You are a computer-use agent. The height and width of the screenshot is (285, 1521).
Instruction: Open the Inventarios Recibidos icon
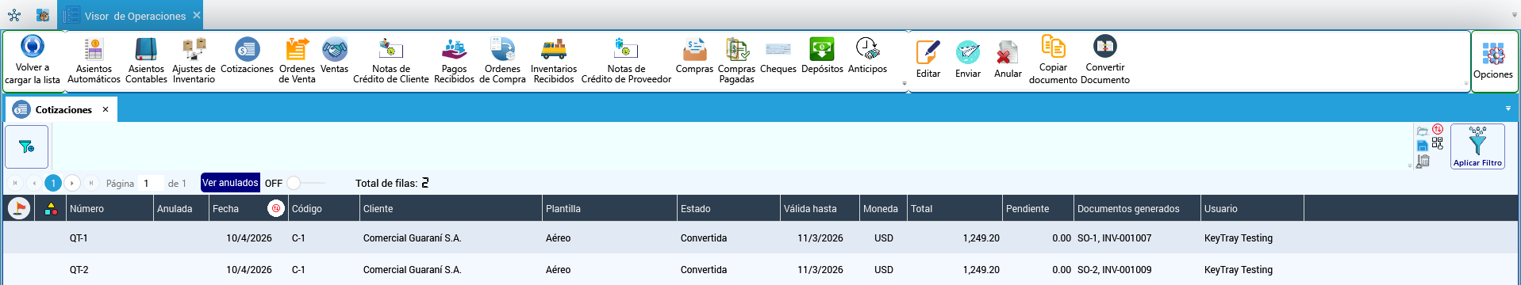(554, 60)
